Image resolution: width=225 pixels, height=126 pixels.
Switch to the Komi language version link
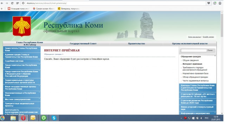coord(194,37)
